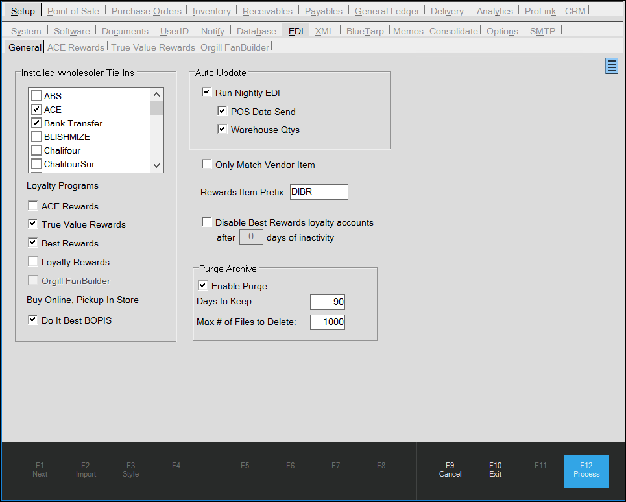Viewport: 626px width, 502px height.
Task: Click the F10 Exit button
Action: (x=495, y=470)
